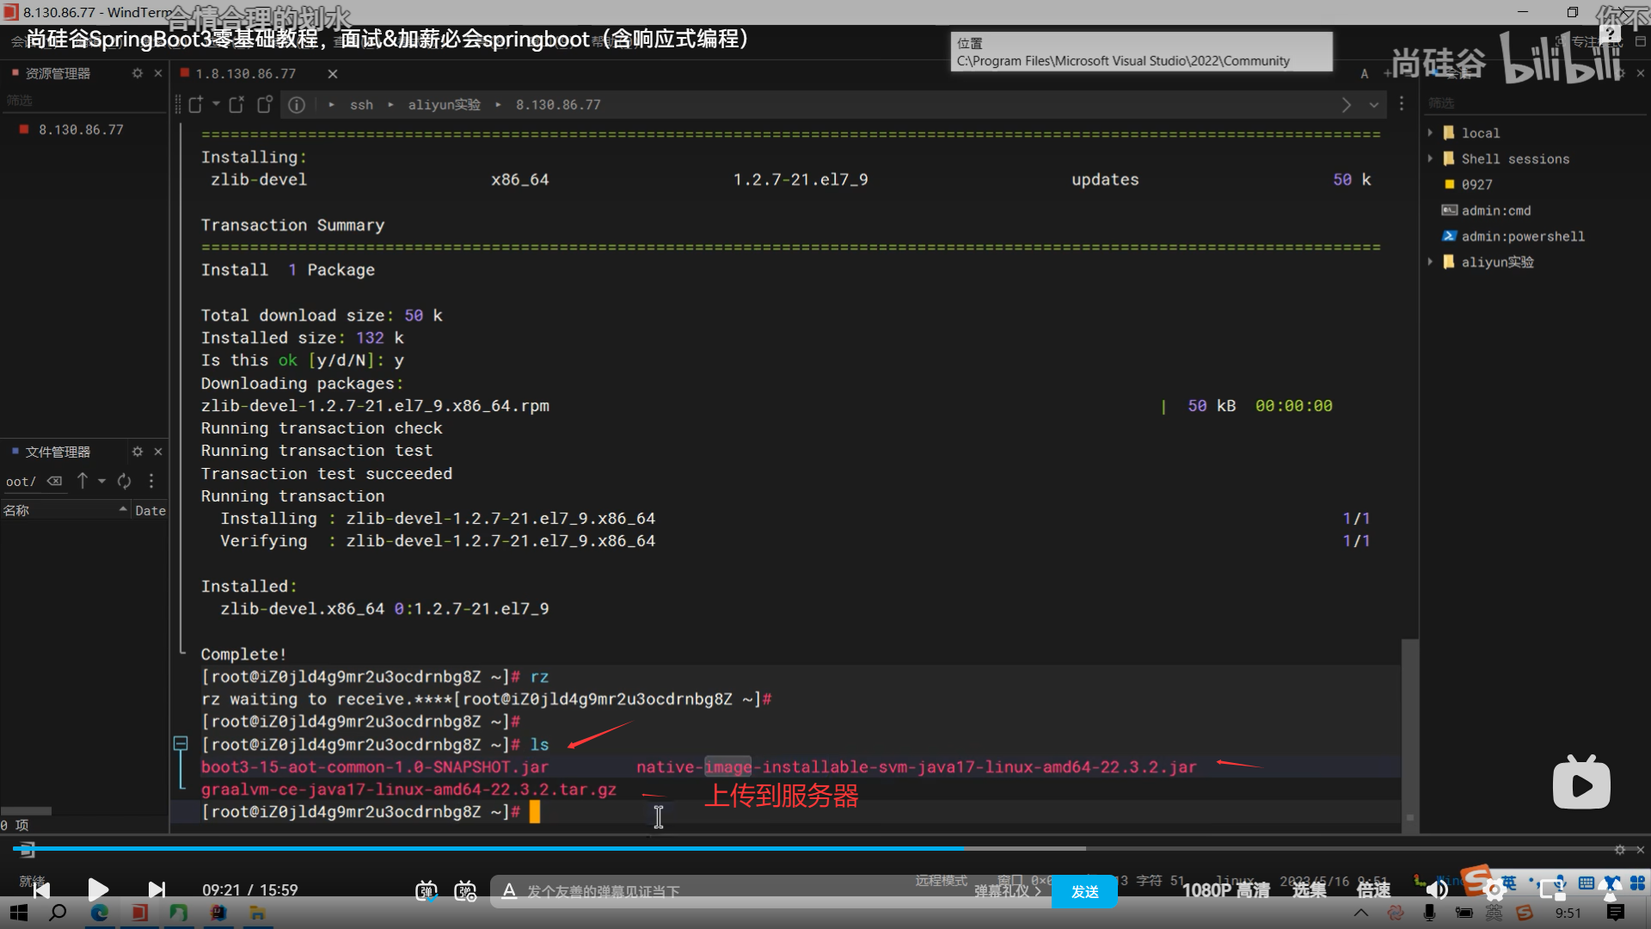The width and height of the screenshot is (1651, 929).
Task: Click the volume speaker icon
Action: (1436, 889)
